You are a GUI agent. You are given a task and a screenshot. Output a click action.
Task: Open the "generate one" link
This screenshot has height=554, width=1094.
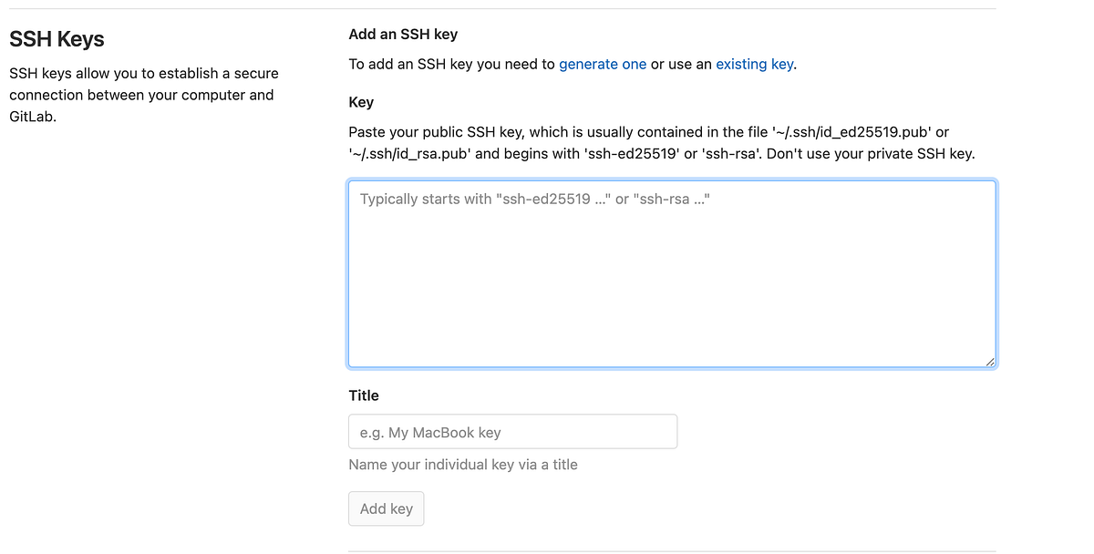pos(603,64)
